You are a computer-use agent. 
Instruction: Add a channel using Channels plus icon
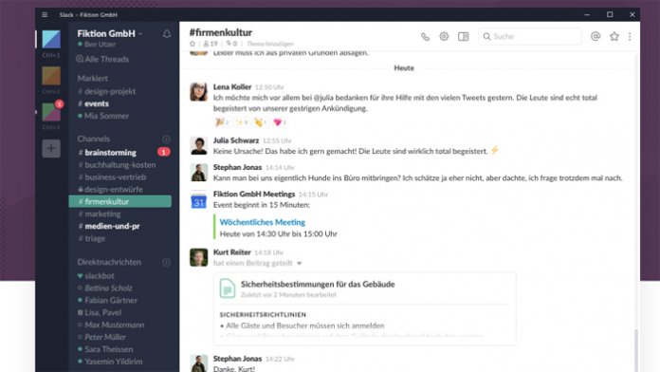point(166,139)
